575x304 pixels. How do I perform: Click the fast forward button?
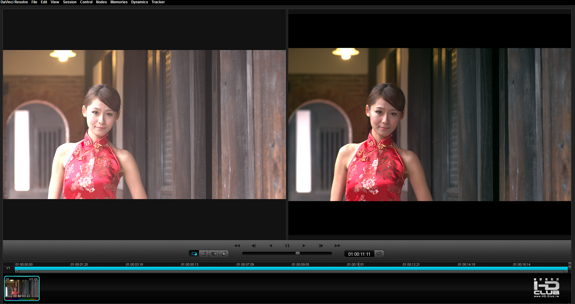pyautogui.click(x=337, y=246)
